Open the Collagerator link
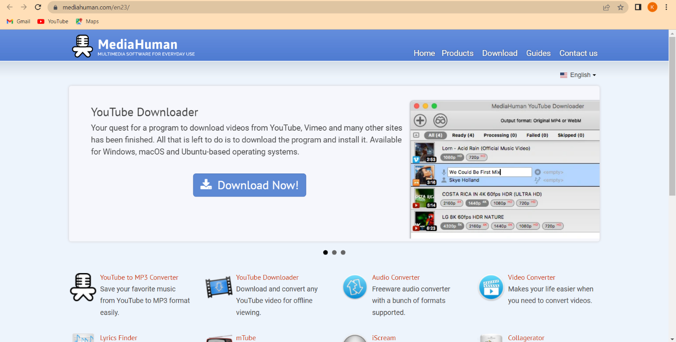676x342 pixels. pos(526,338)
